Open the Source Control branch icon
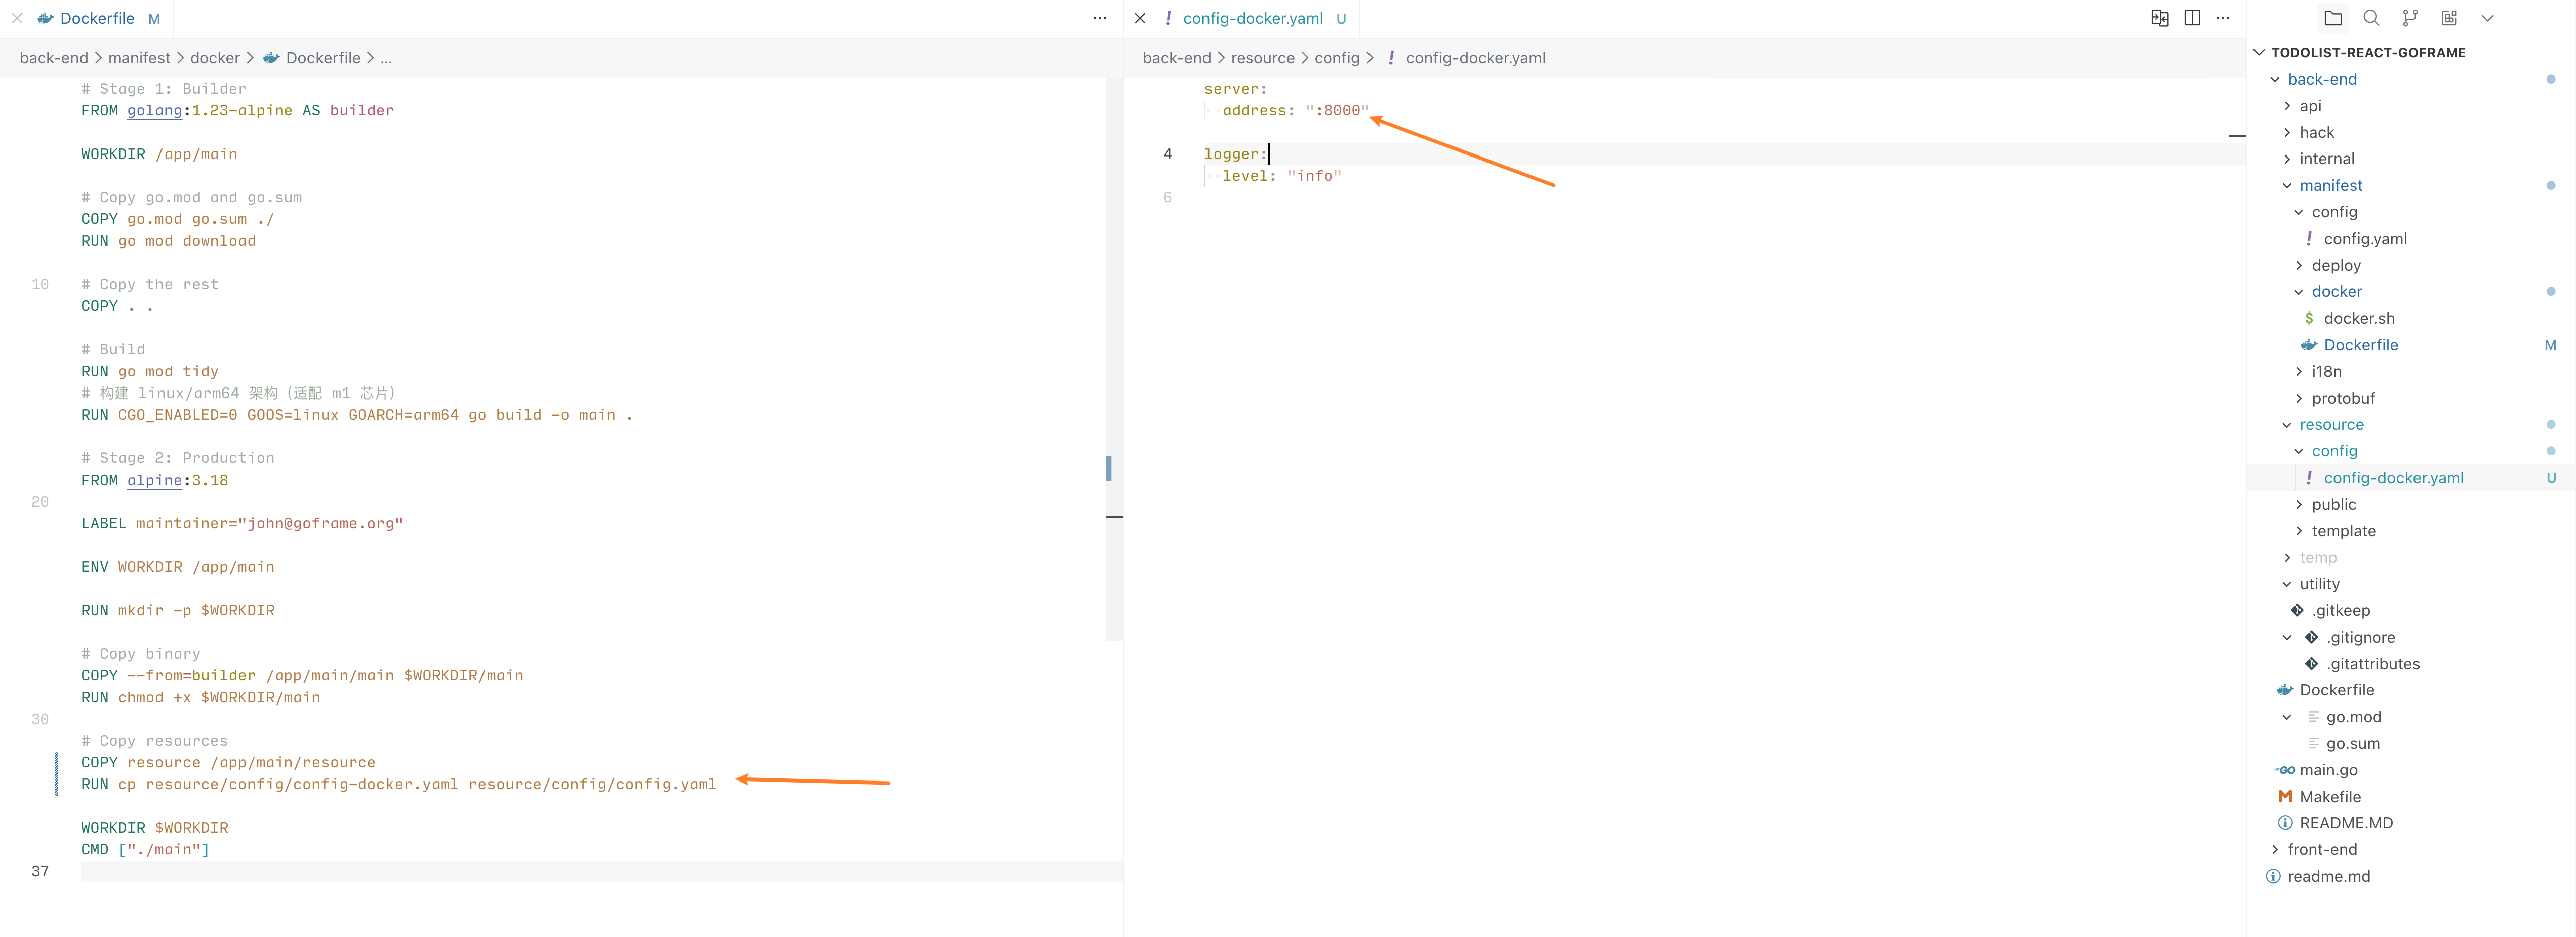 2410,18
